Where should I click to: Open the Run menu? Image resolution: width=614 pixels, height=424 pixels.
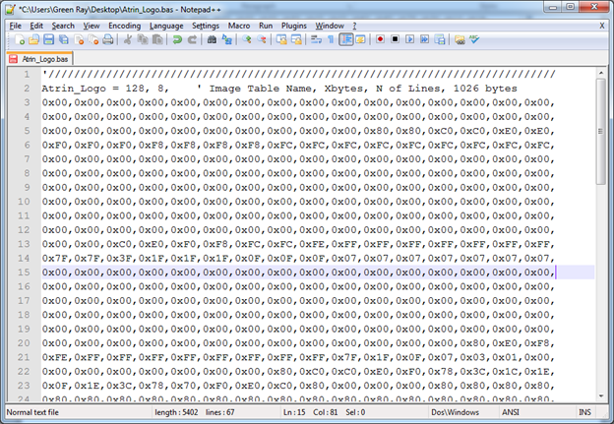pos(266,26)
